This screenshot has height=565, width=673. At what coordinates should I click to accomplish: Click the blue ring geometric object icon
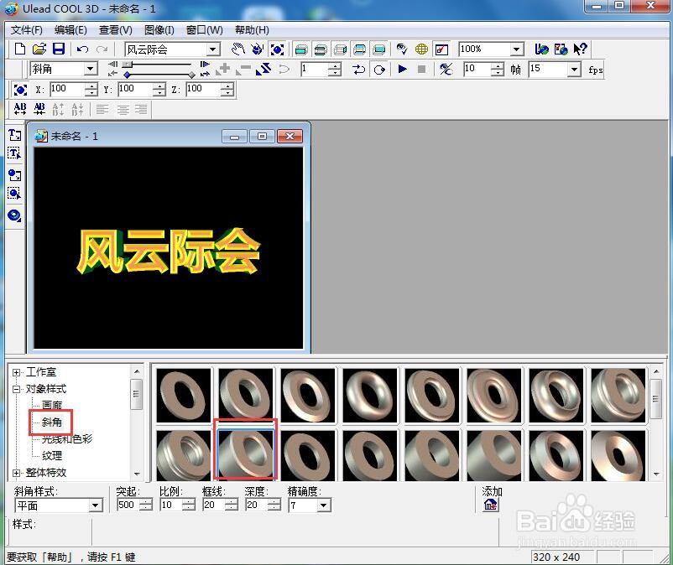click(14, 215)
